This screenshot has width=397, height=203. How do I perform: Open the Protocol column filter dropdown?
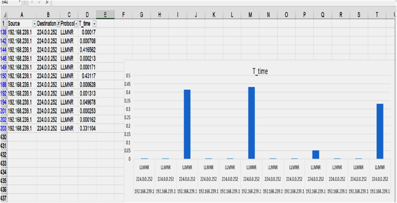[76, 24]
